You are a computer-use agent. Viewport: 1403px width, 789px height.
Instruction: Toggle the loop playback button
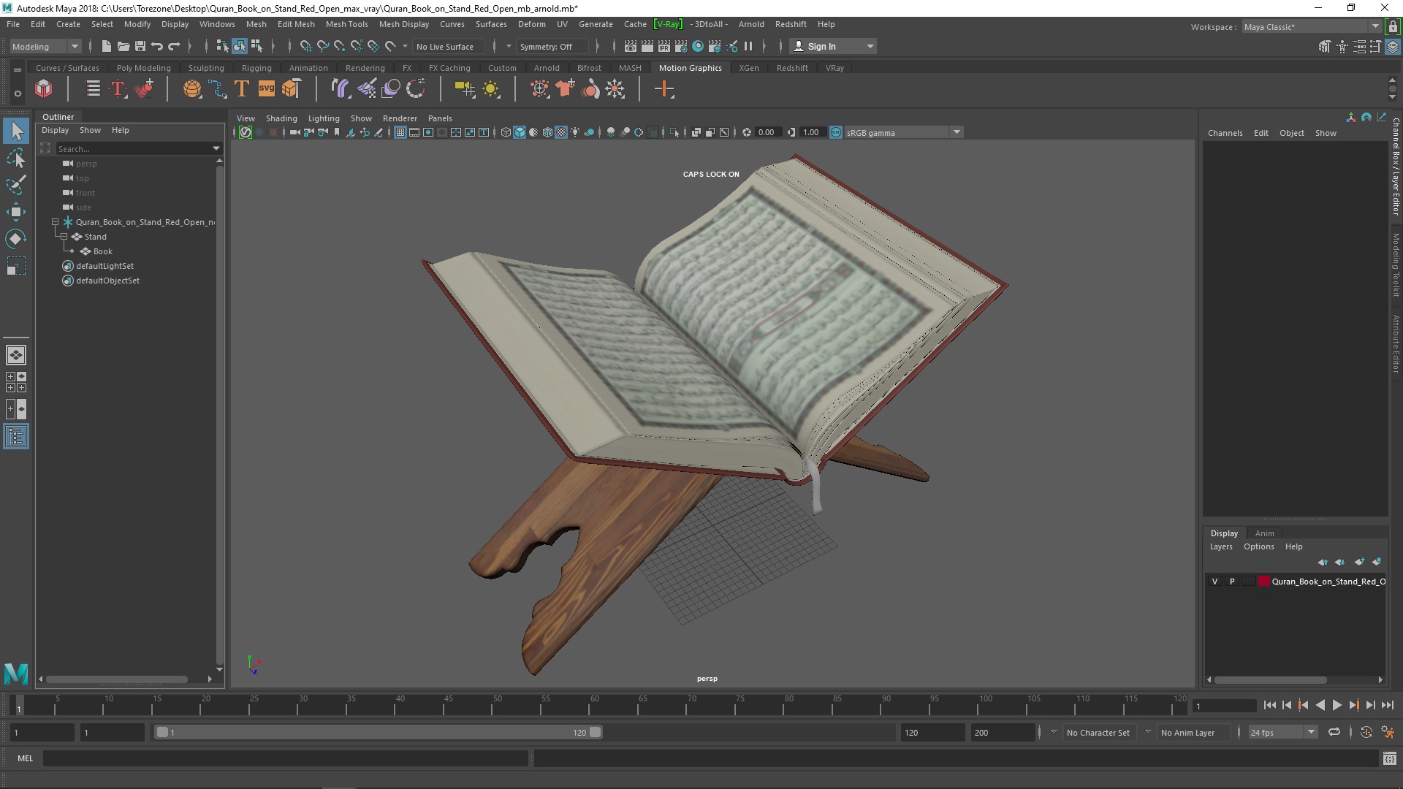tap(1334, 732)
